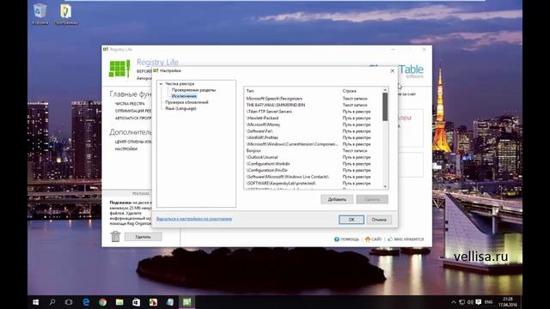This screenshot has height=309, width=550.
Task: Click the Удалить button beside the trash icon
Action: 144,237
